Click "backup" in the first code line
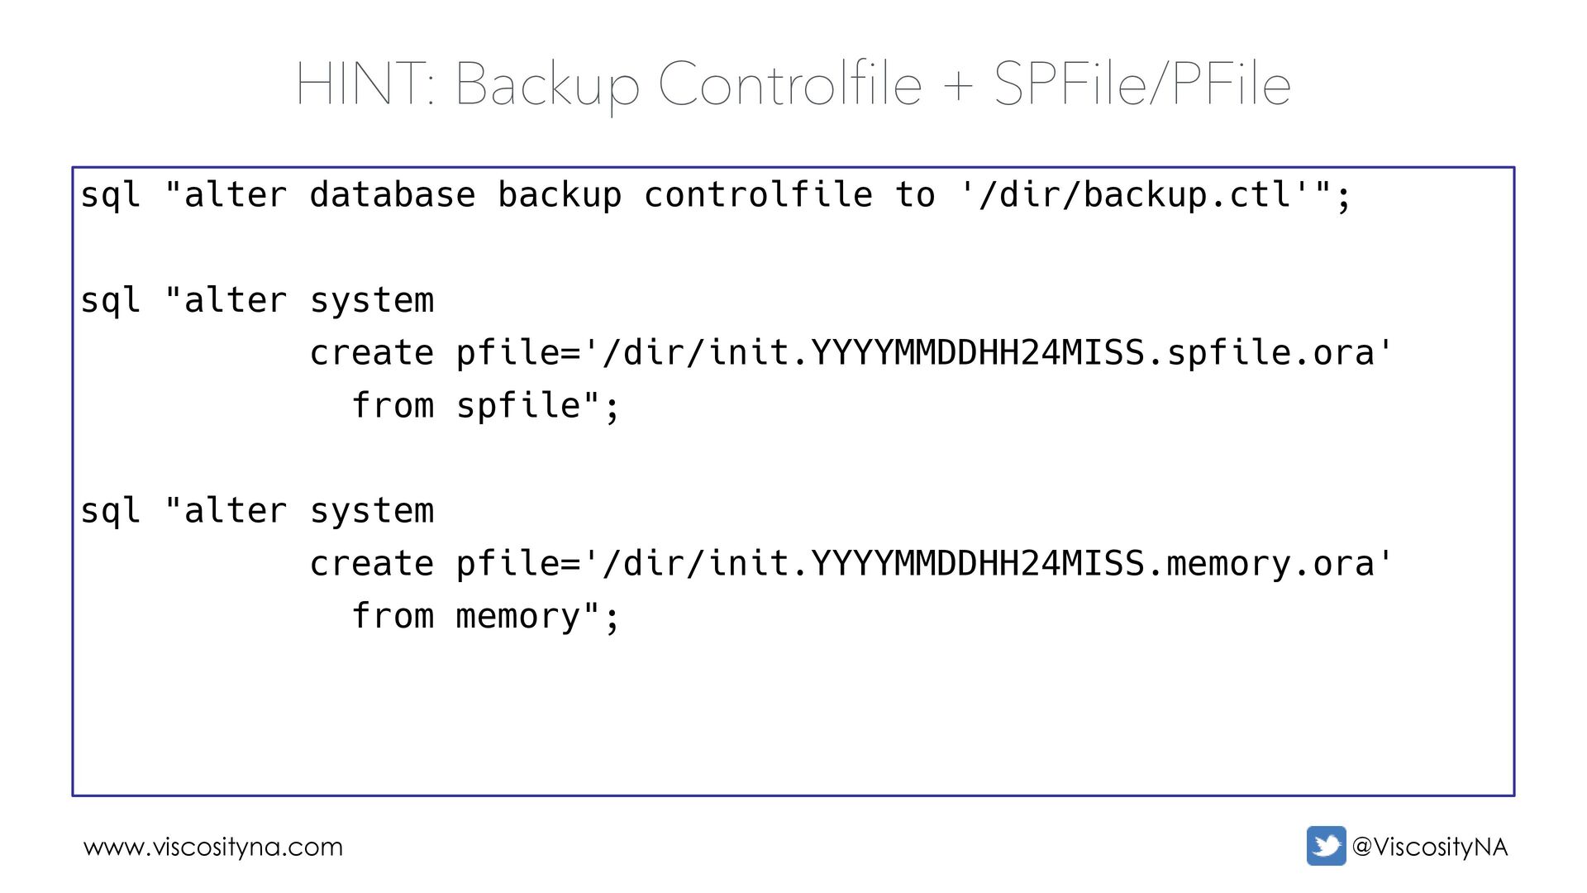The width and height of the screenshot is (1587, 893). click(x=560, y=195)
